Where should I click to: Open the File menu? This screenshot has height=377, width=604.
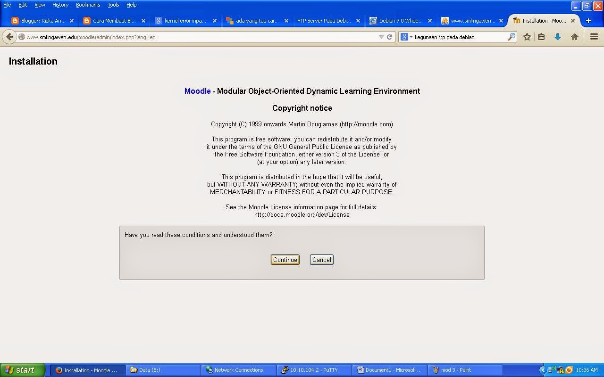point(7,5)
